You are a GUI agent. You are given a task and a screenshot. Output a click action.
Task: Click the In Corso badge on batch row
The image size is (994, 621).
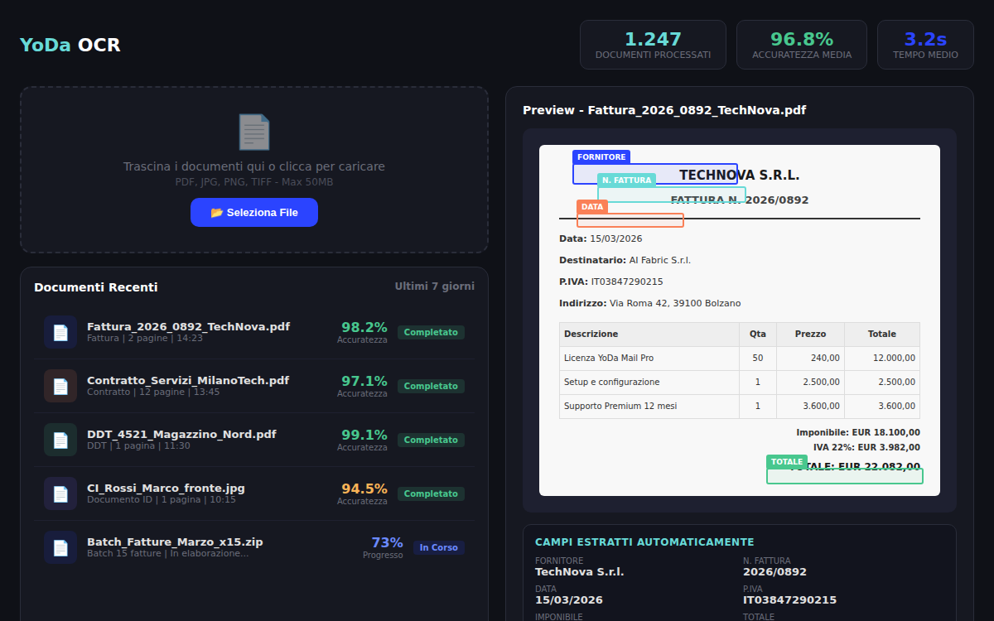439,547
